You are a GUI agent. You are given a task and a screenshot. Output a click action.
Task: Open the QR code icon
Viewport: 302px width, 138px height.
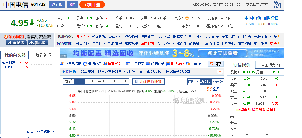point(278,5)
